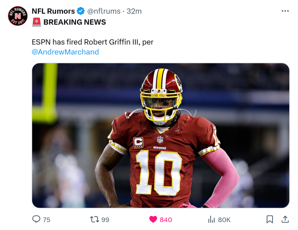Open the @nflrums handle link

click(104, 11)
